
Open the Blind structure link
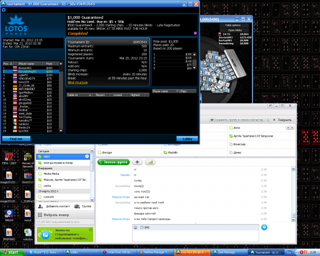pyautogui.click(x=78, y=82)
